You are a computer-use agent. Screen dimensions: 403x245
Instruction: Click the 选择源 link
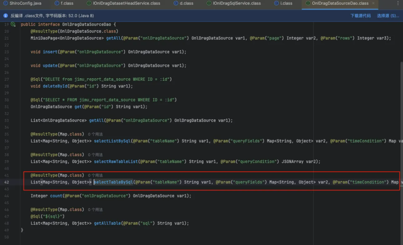388,16
